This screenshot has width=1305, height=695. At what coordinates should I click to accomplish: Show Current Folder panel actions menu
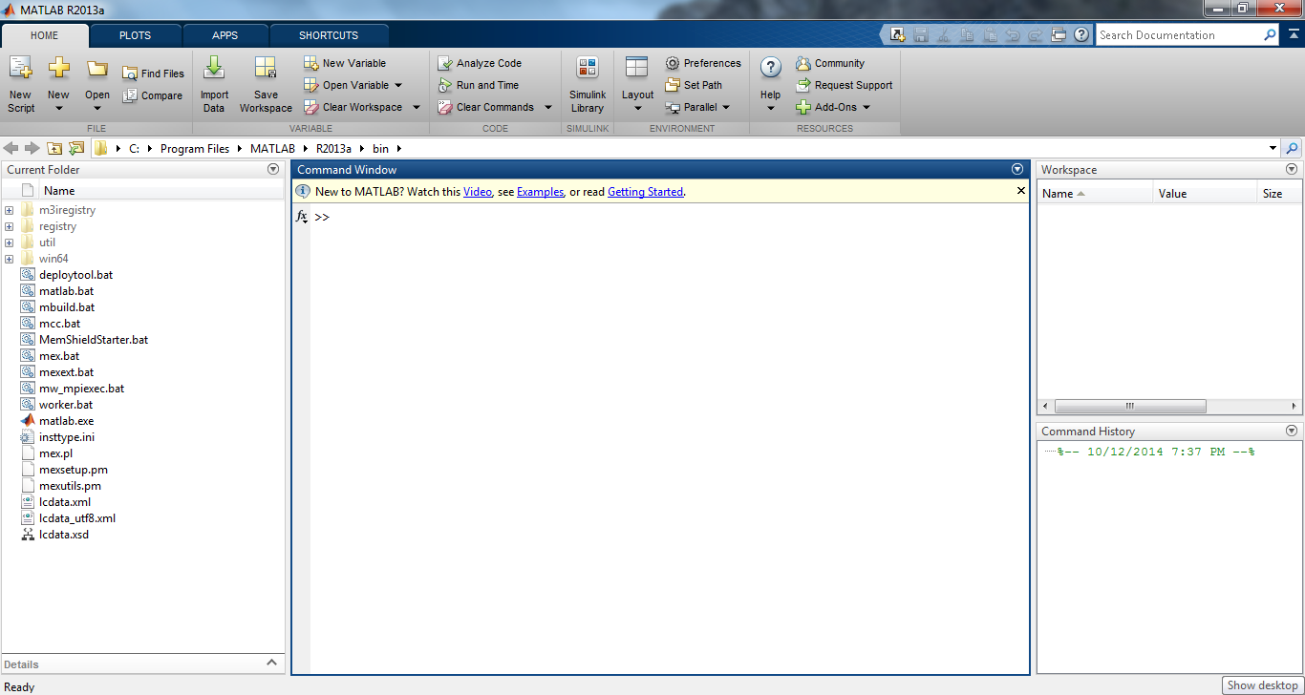(273, 169)
